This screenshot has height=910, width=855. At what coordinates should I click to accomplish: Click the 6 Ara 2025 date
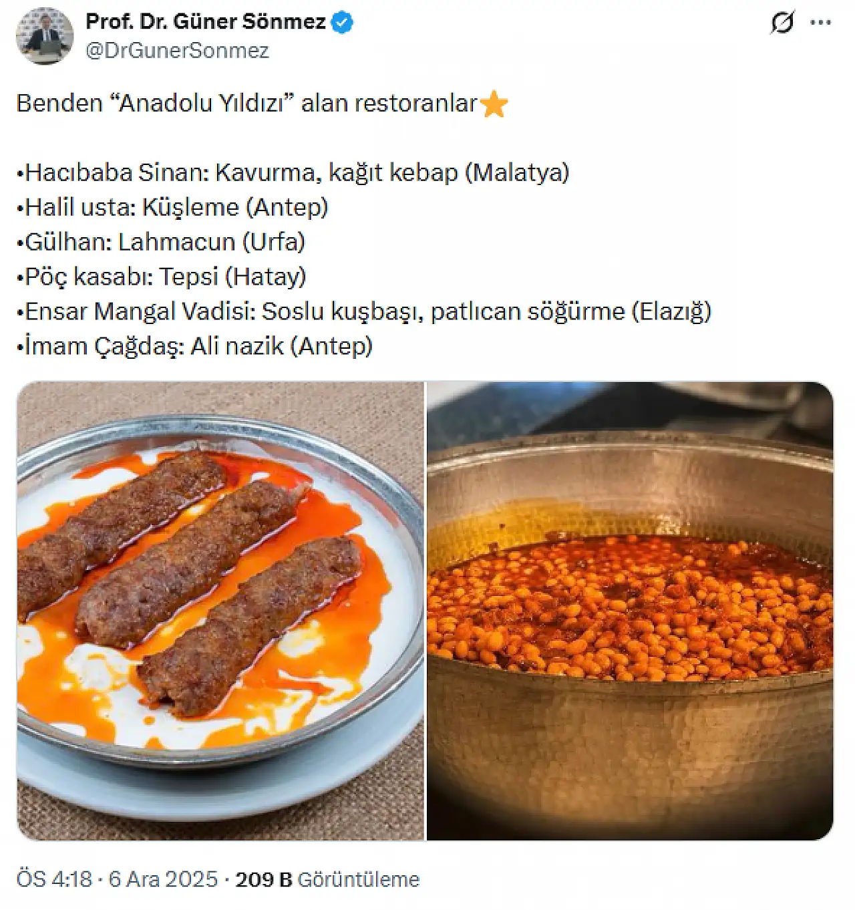[x=163, y=879]
